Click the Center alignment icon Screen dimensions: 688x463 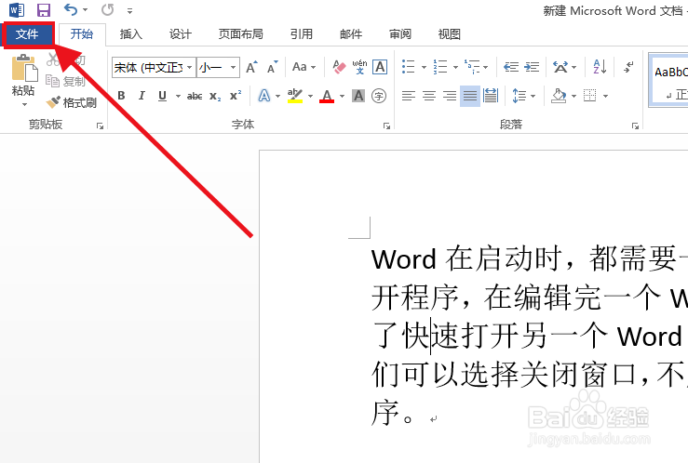point(429,96)
